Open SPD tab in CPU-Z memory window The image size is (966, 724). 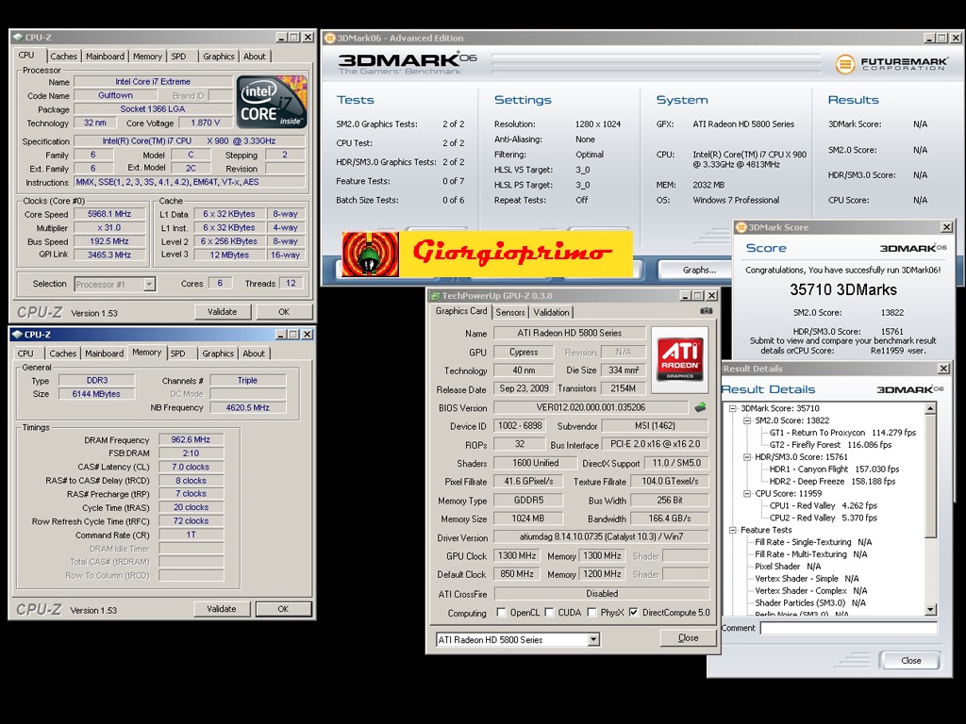[178, 354]
